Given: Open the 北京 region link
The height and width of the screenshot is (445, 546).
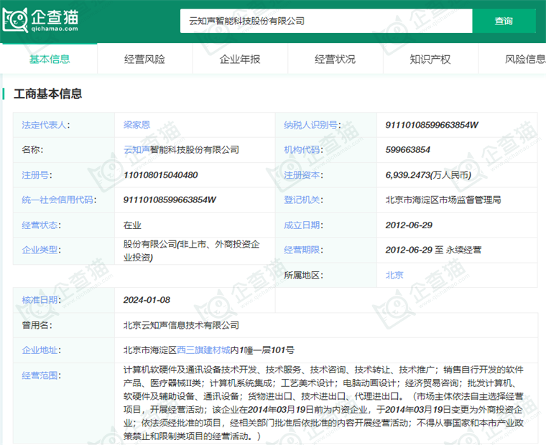Looking at the screenshot, I should click(394, 275).
